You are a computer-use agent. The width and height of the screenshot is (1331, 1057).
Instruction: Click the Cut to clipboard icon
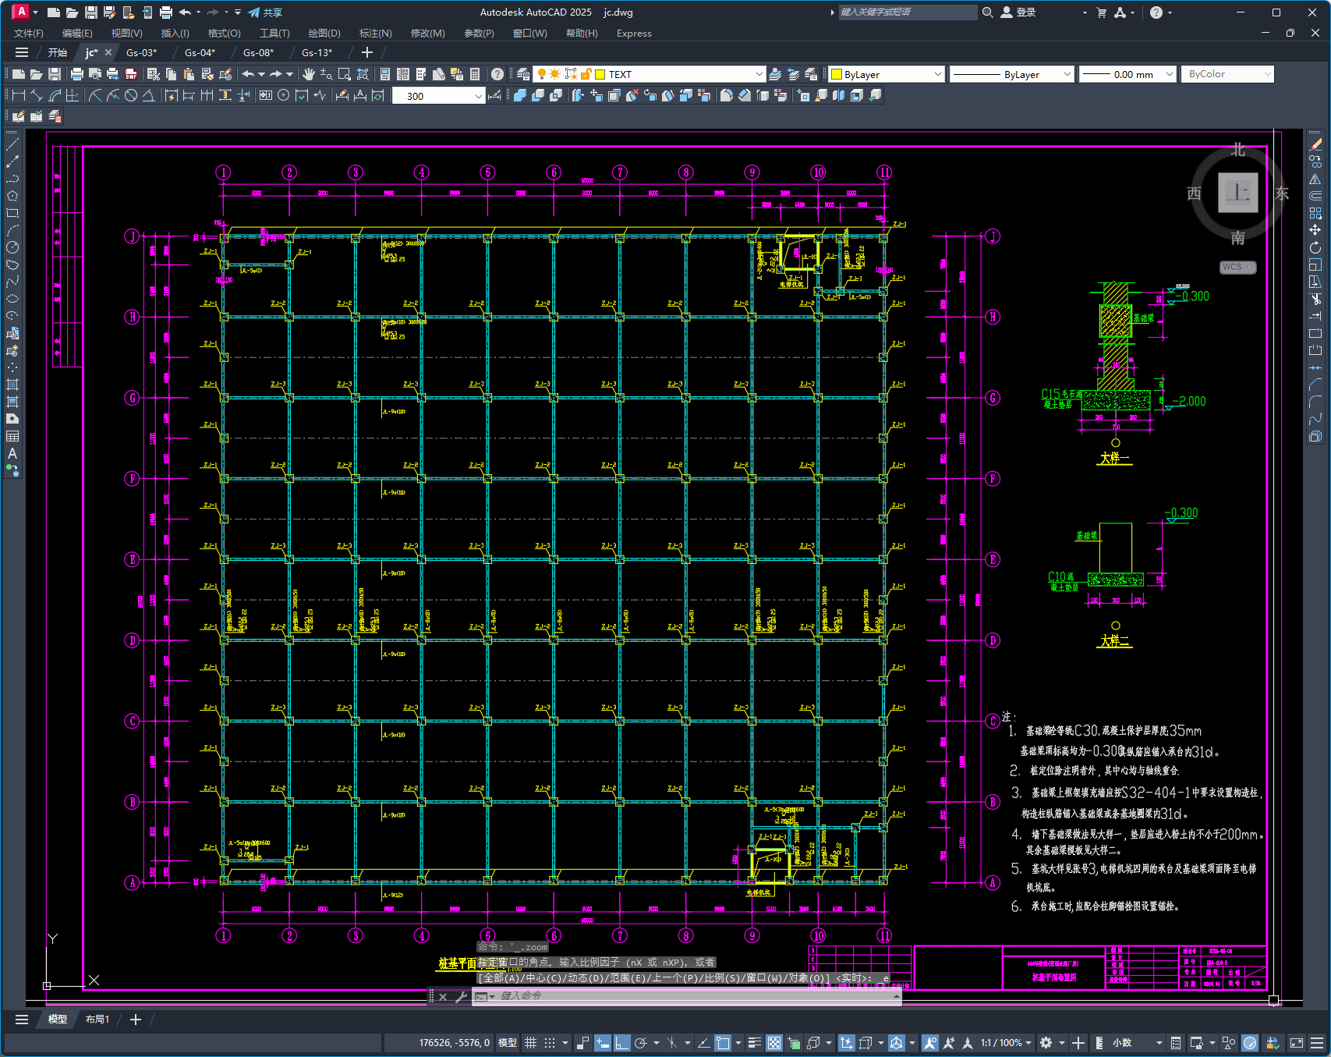(154, 74)
